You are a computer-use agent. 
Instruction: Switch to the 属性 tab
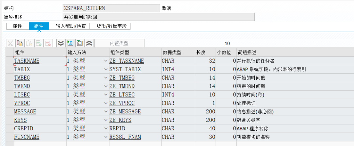coord(18,26)
